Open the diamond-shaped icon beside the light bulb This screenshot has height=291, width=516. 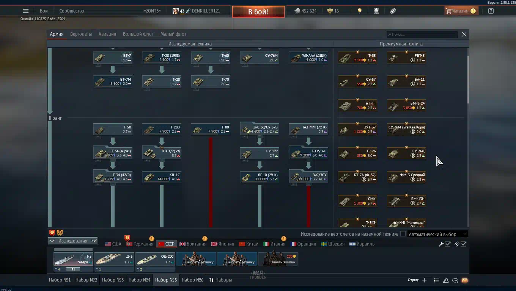[376, 11]
